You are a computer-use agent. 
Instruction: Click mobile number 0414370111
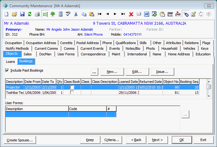point(132,34)
